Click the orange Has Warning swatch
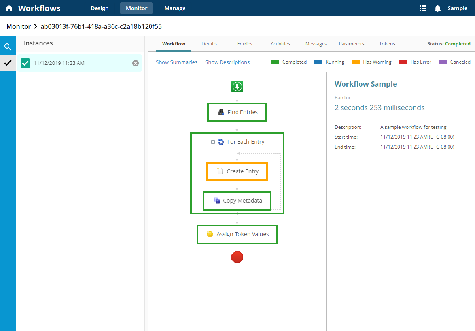Screen dimensions: 475x331 356,62
